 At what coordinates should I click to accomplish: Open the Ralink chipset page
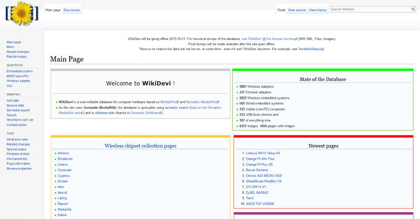tap(62, 215)
